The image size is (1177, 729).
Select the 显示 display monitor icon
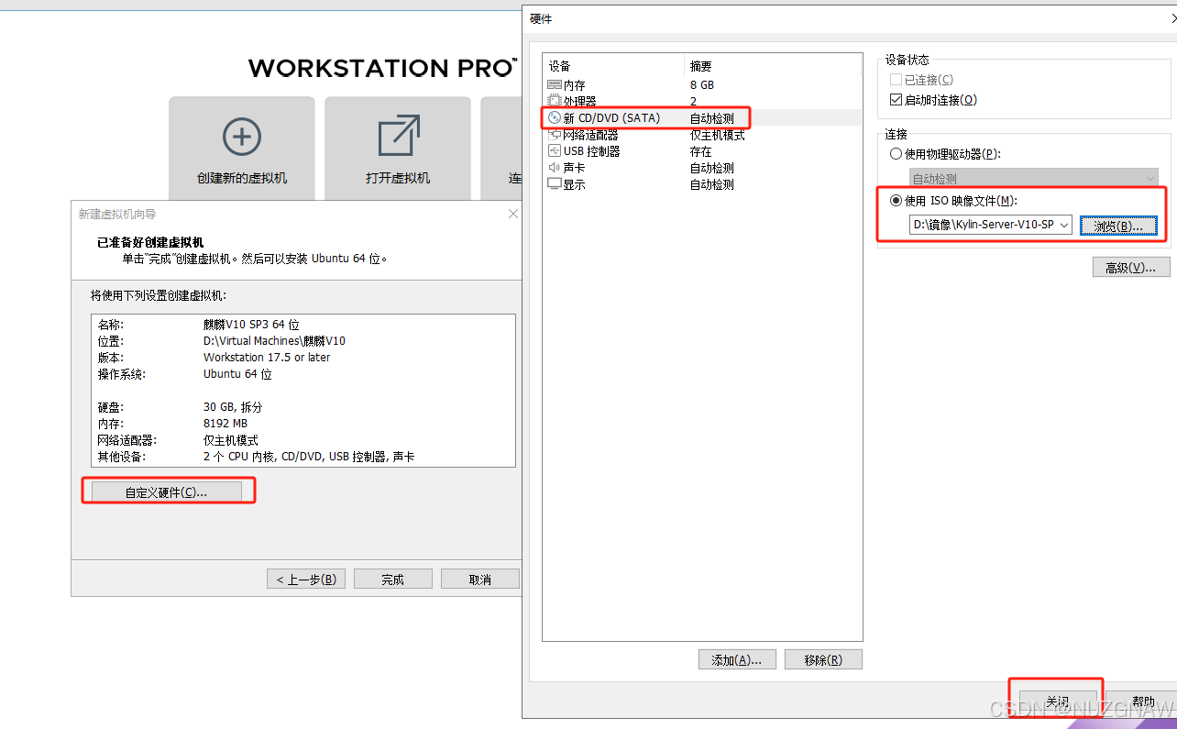pyautogui.click(x=554, y=184)
